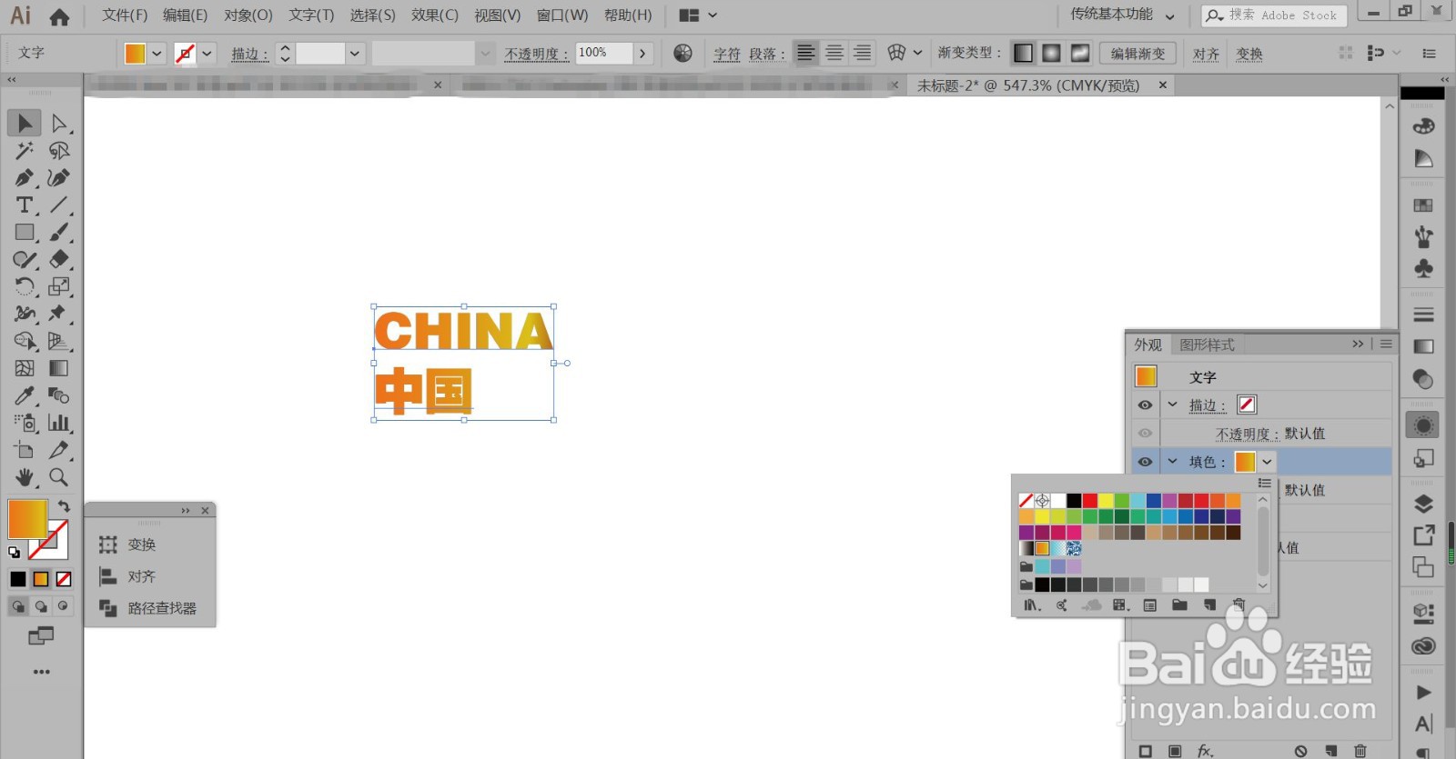The image size is (1456, 759).
Task: Click toolbar fill gradient swatch
Action: click(27, 520)
